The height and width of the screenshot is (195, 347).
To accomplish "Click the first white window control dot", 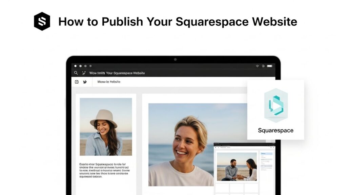I will [x=75, y=66].
